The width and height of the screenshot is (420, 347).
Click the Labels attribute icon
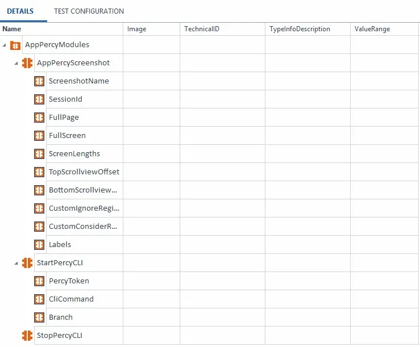39,245
